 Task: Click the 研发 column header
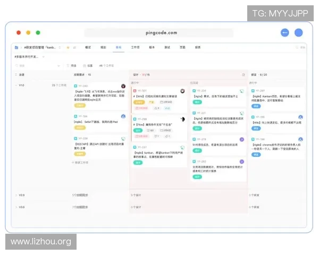[x=259, y=74]
